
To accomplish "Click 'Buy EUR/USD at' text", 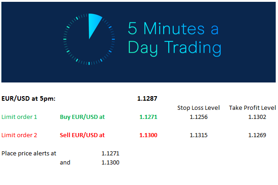I will coord(82,117).
